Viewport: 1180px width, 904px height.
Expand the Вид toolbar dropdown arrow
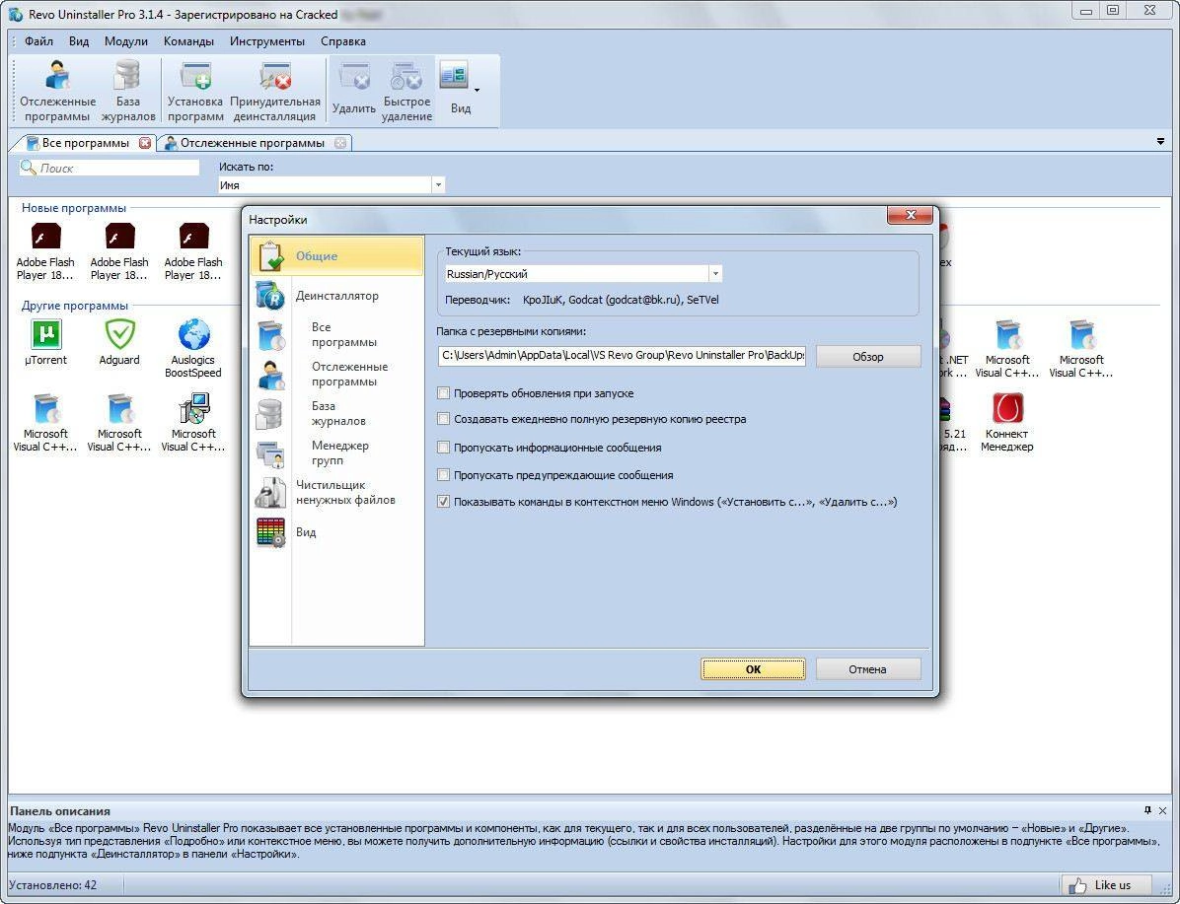[x=477, y=91]
